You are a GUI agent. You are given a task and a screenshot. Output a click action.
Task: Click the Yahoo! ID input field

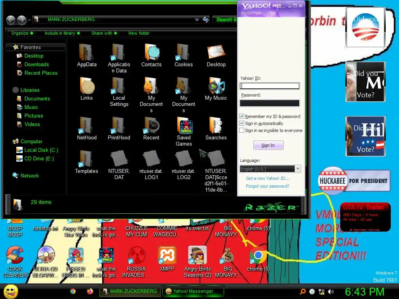(x=270, y=86)
